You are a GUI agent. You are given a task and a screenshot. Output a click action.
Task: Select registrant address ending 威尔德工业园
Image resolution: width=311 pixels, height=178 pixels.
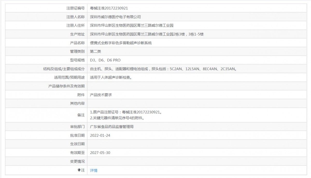131,26
